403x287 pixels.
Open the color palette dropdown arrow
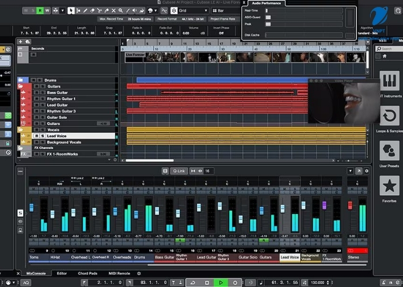pyautogui.click(x=156, y=10)
